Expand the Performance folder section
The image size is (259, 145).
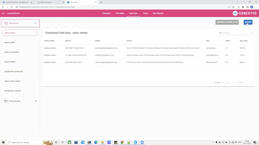click(x=36, y=101)
